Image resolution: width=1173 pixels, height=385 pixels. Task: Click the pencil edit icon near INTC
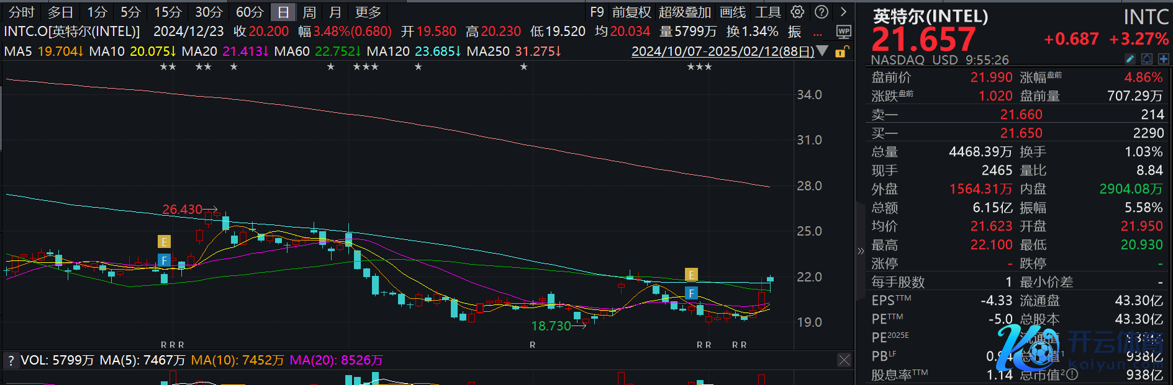(x=1130, y=59)
